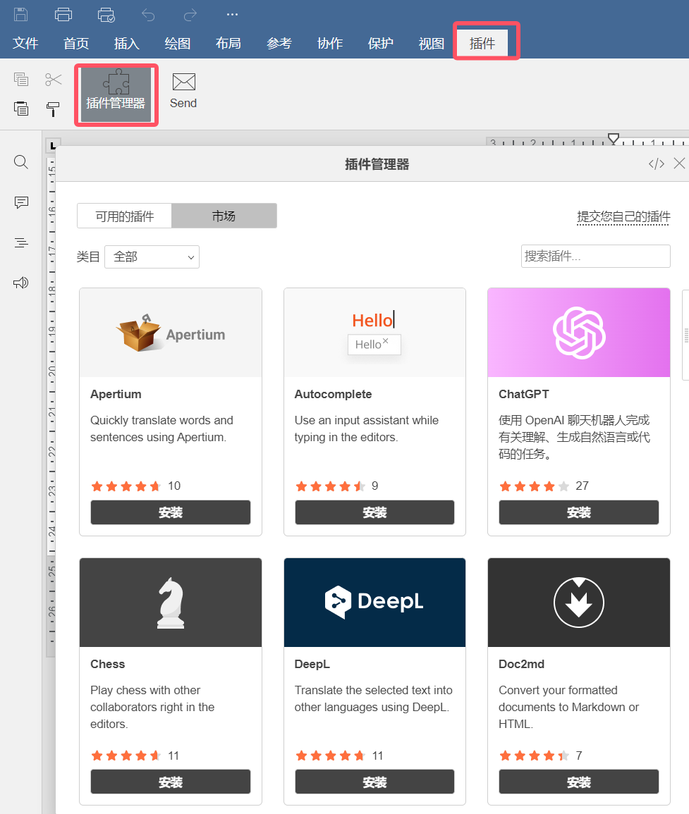This screenshot has height=814, width=689.
Task: Click the Chess plugin title
Action: tap(108, 664)
